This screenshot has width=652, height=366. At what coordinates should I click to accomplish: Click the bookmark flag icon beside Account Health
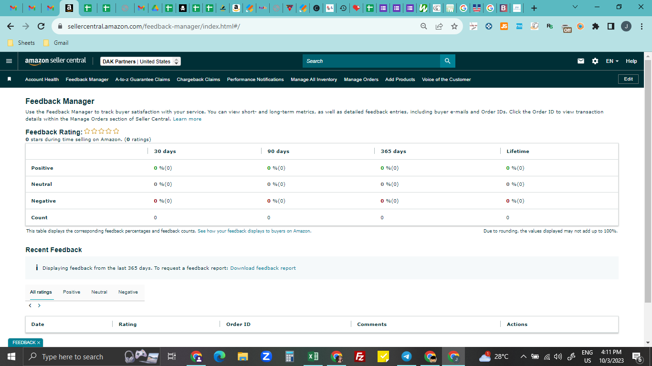coord(9,79)
